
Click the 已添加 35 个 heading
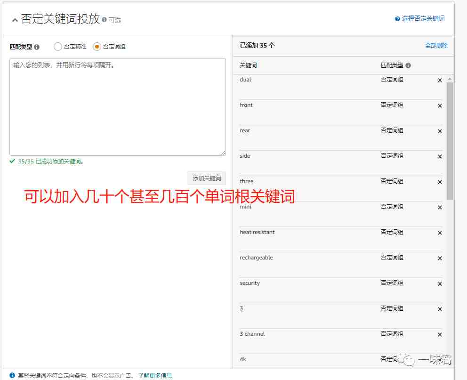pyautogui.click(x=257, y=46)
